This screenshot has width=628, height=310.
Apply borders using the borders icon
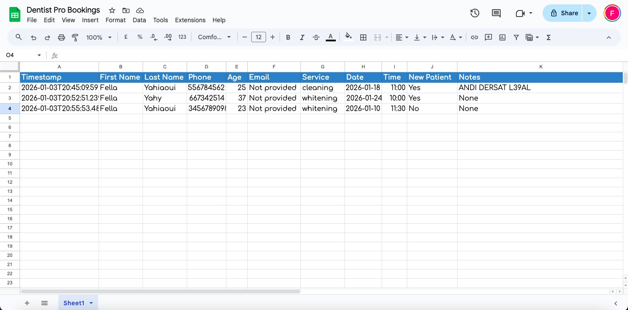point(363,37)
